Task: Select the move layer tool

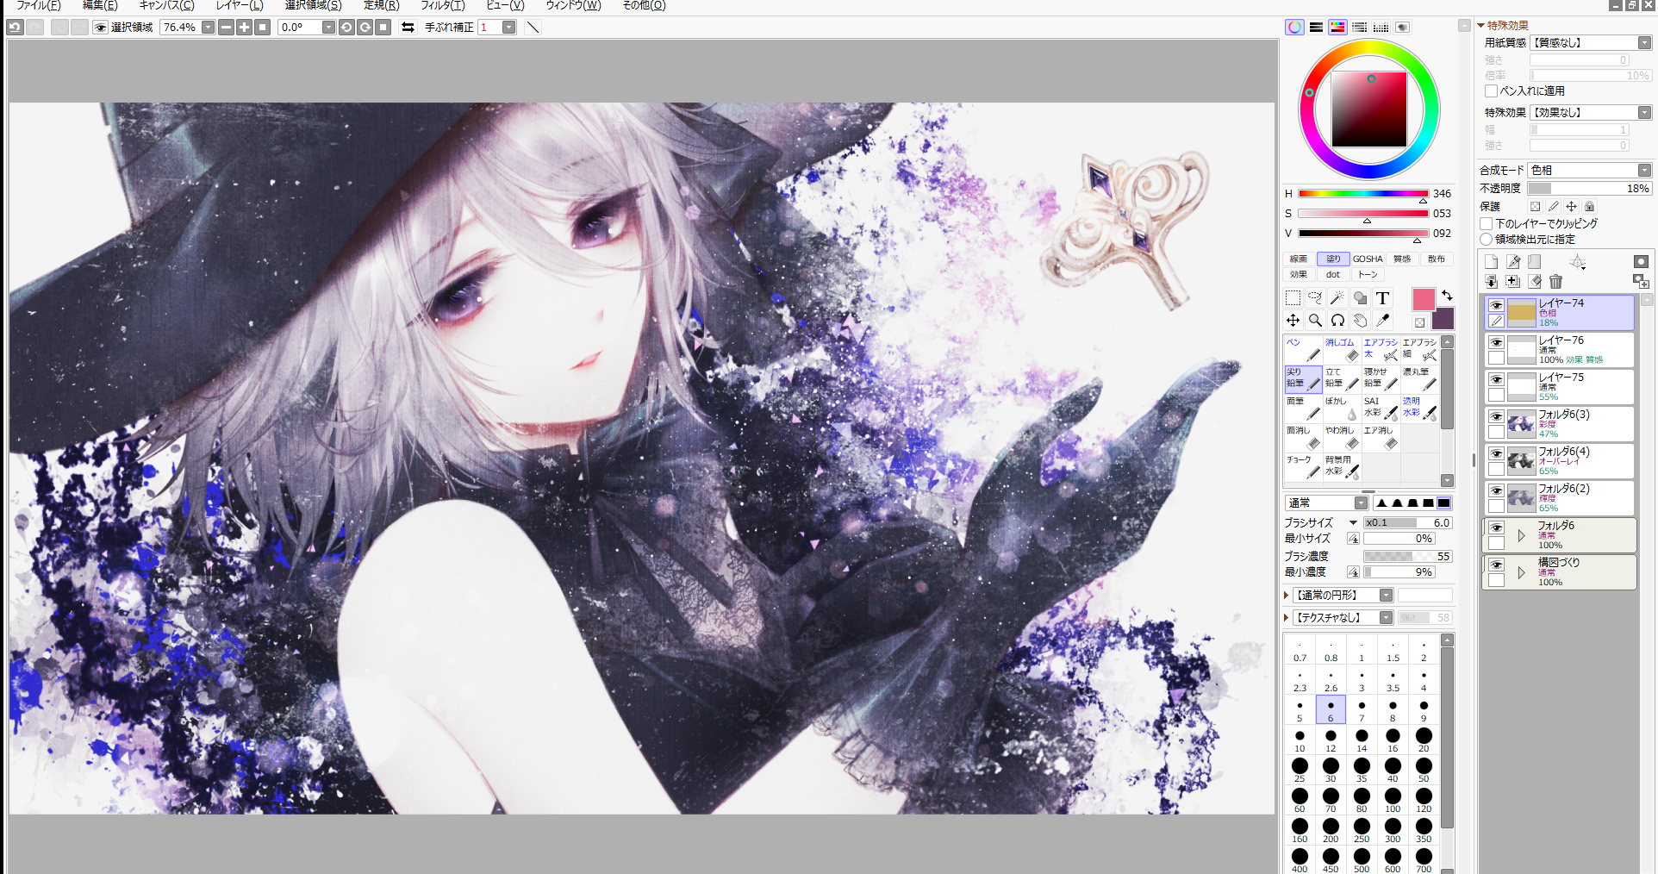Action: 1293,321
